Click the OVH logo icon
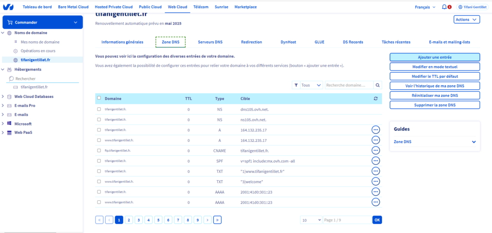Image resolution: width=492 pixels, height=233 pixels. (8, 7)
